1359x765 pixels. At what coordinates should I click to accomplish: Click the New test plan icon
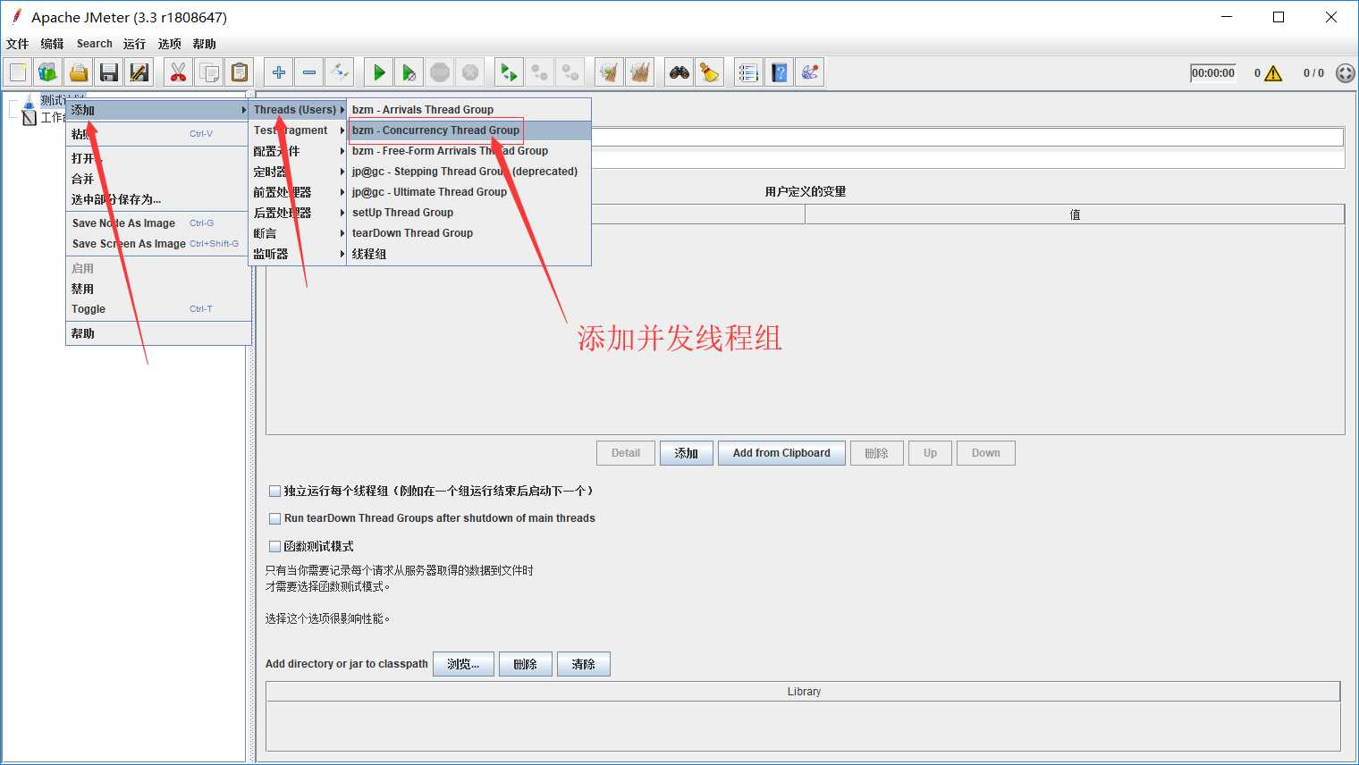tap(18, 72)
